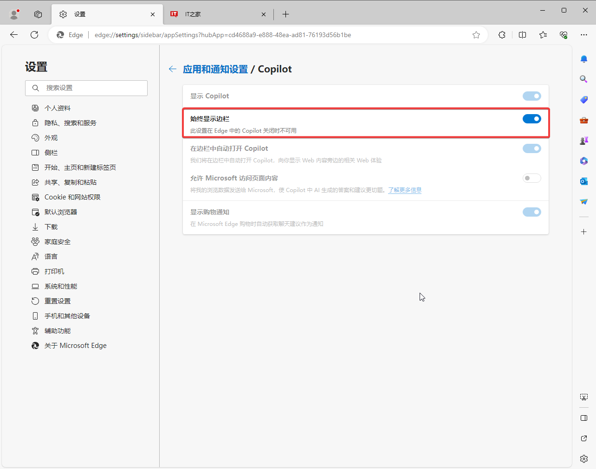The height and width of the screenshot is (469, 596).
Task: Open the sidebar Shopping tag
Action: coord(584,100)
